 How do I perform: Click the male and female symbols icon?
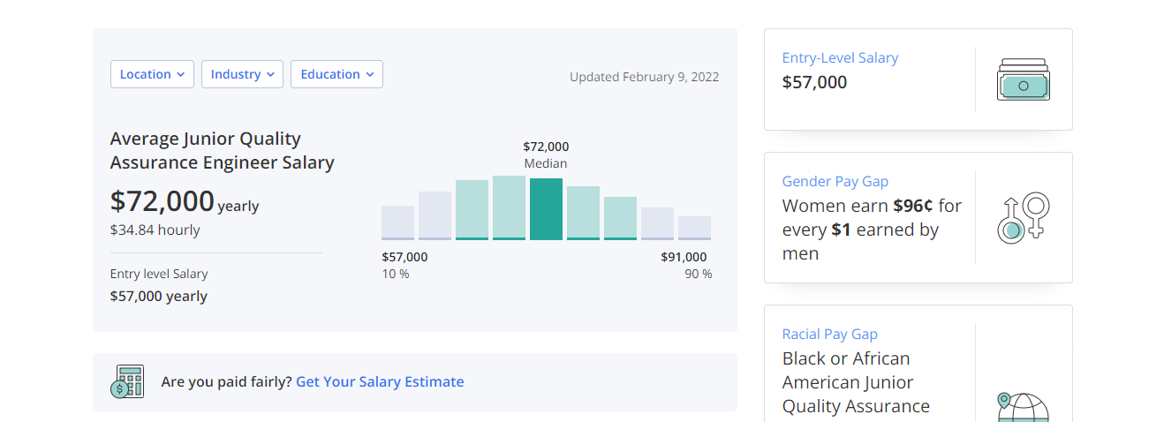(1023, 217)
